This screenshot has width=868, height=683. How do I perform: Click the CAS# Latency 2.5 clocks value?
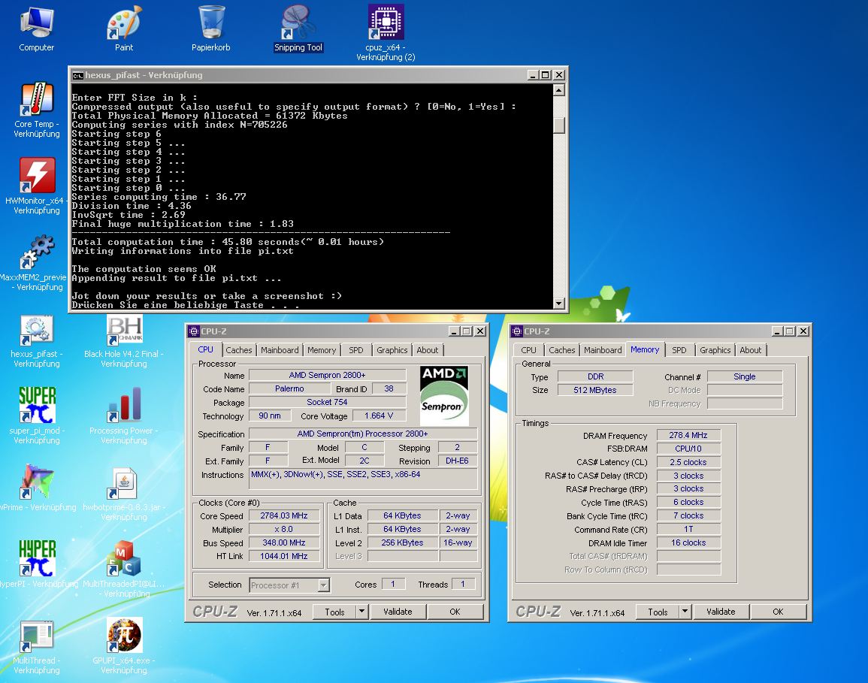(x=688, y=462)
